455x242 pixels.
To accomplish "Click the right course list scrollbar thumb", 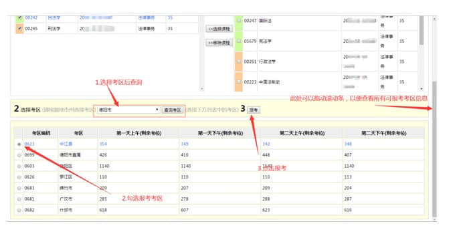I will pos(422,31).
